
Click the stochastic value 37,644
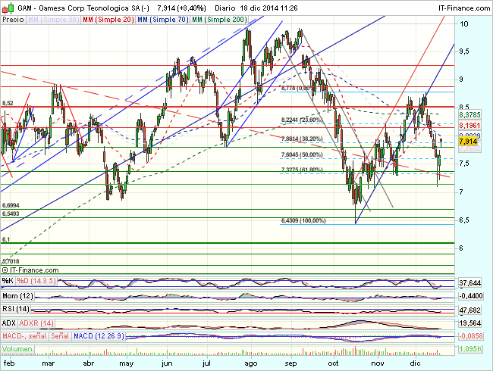pos(470,283)
